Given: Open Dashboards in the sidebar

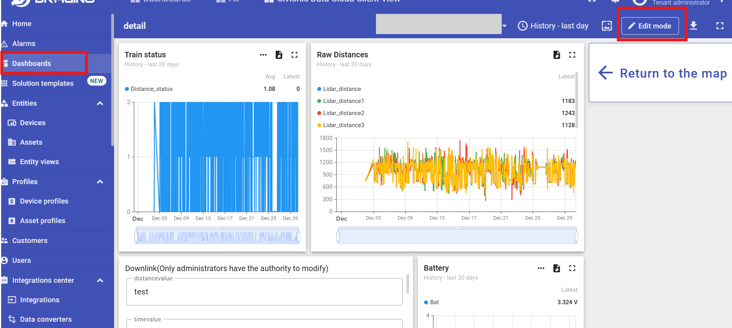Looking at the screenshot, I should (x=32, y=64).
